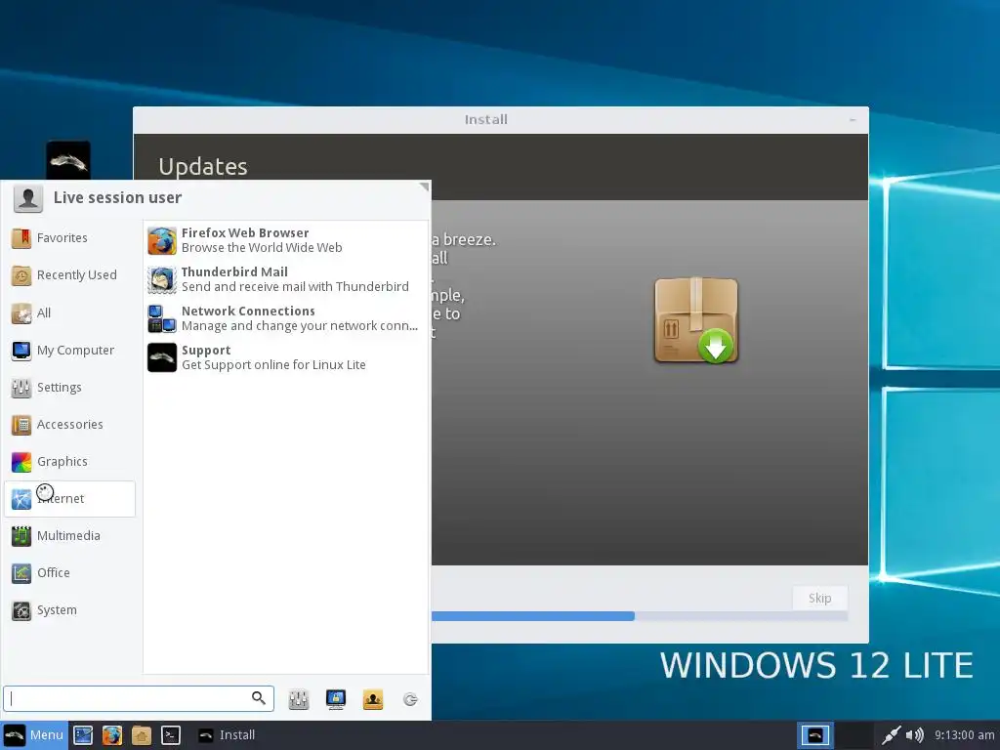Open settings manager icon beside search
Viewport: 1000px width, 750px height.
point(299,699)
